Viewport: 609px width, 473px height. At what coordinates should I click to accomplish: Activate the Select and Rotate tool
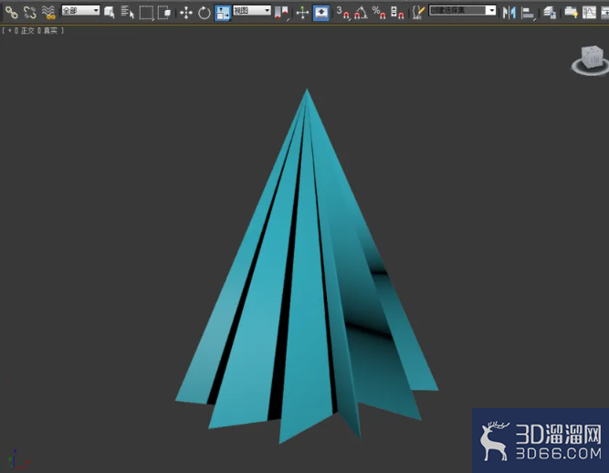[x=205, y=13]
